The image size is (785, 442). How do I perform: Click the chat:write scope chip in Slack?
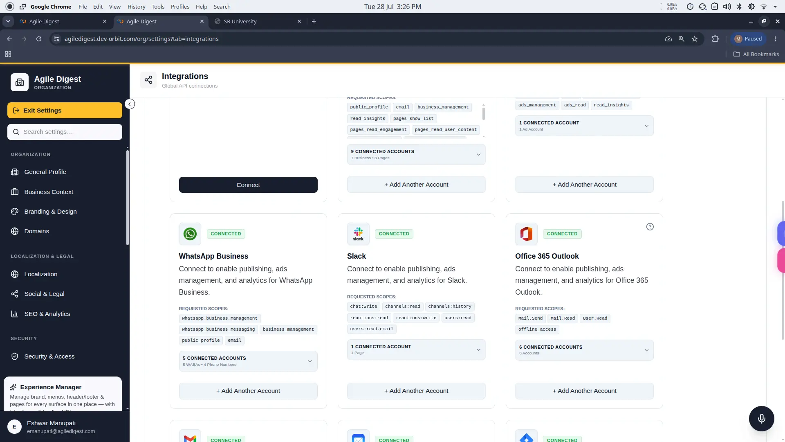(363, 307)
